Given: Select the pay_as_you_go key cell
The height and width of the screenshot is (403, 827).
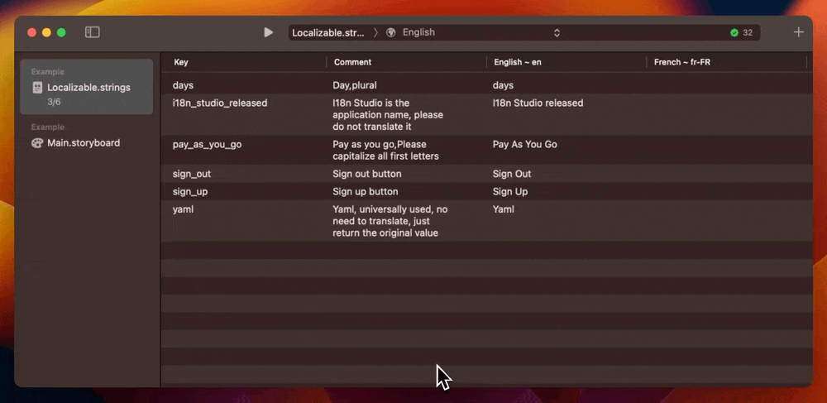Looking at the screenshot, I should (208, 144).
